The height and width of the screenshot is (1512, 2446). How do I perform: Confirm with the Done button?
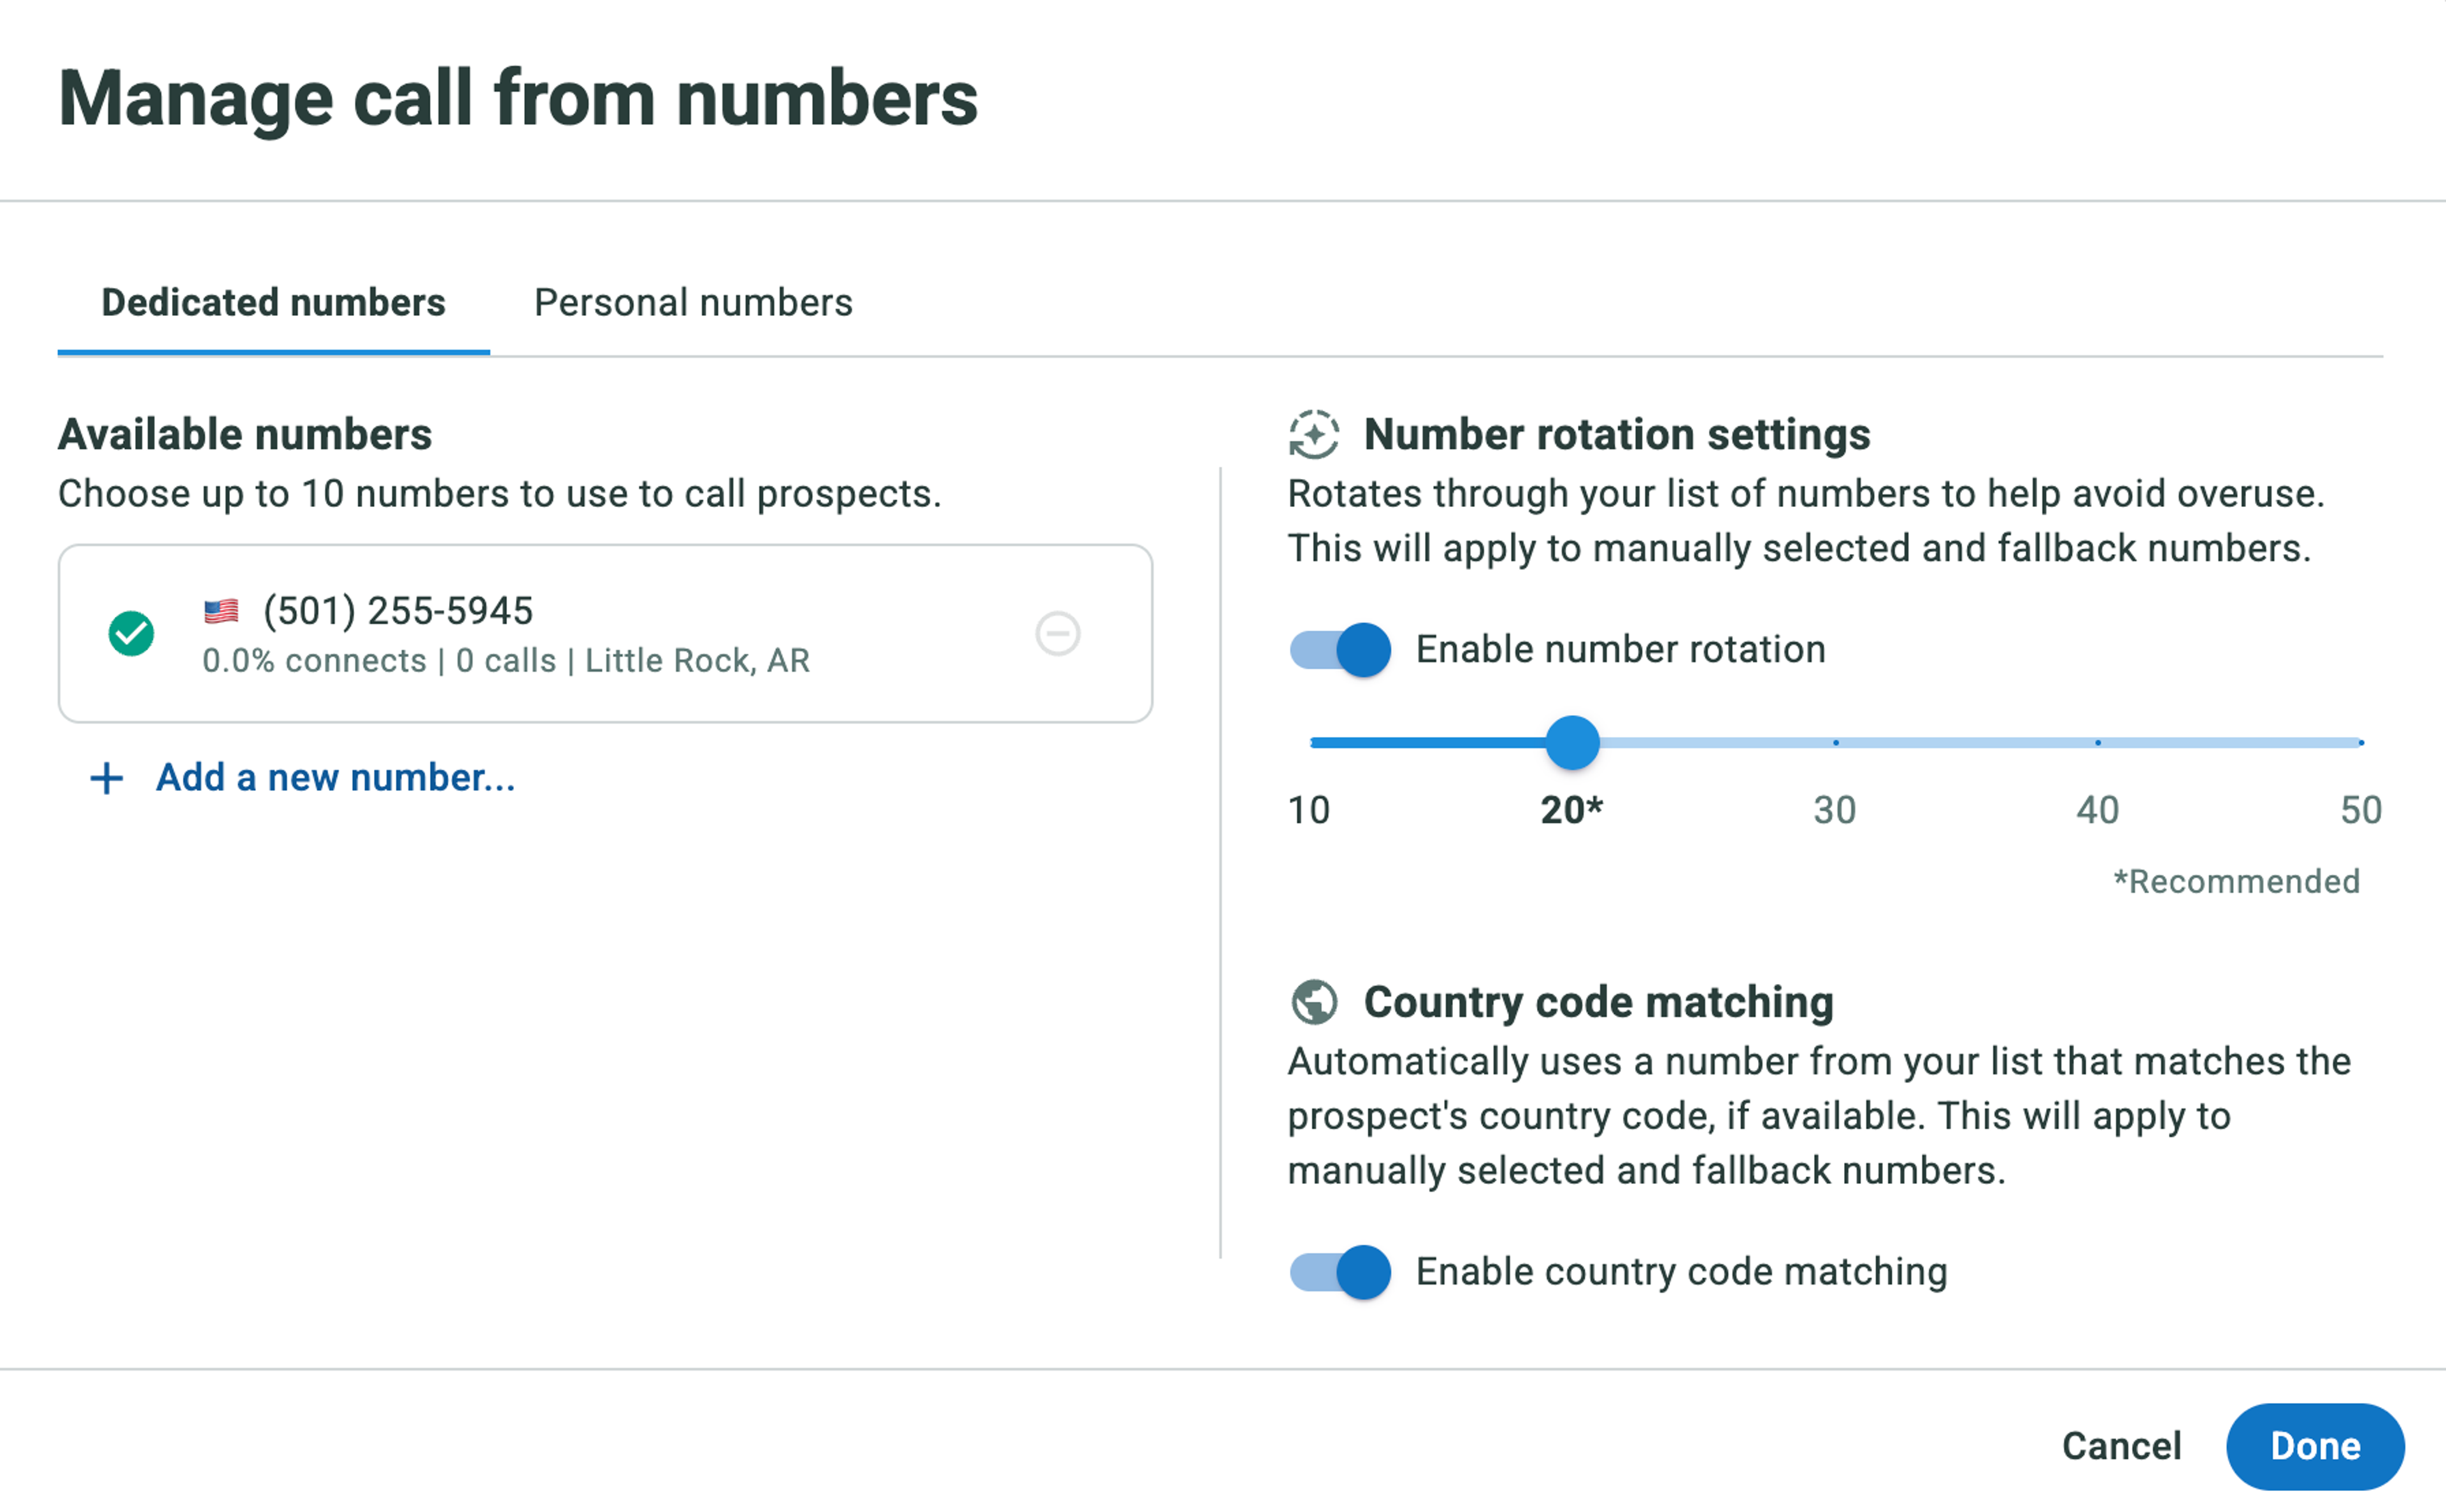[2314, 1445]
